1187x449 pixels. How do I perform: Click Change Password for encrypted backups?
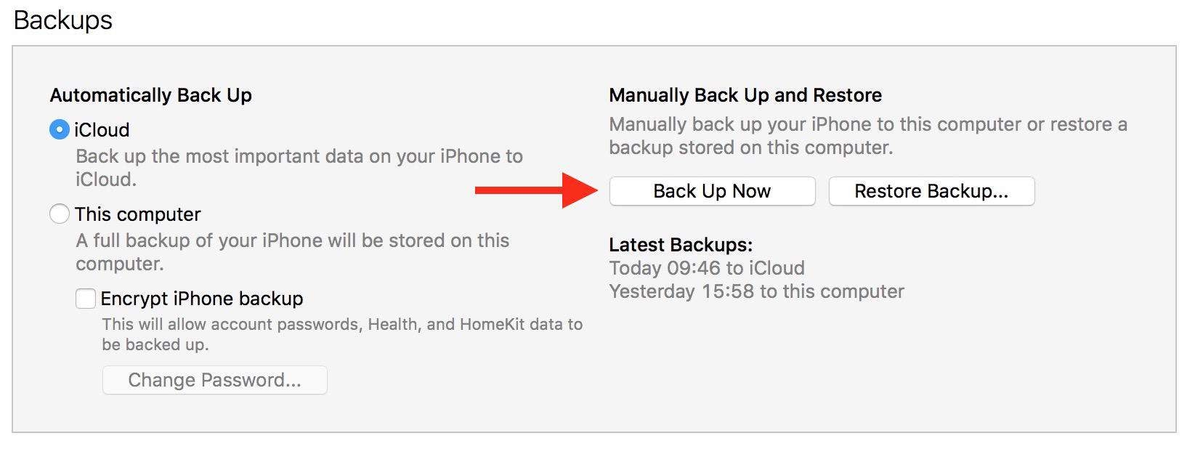[x=214, y=379]
